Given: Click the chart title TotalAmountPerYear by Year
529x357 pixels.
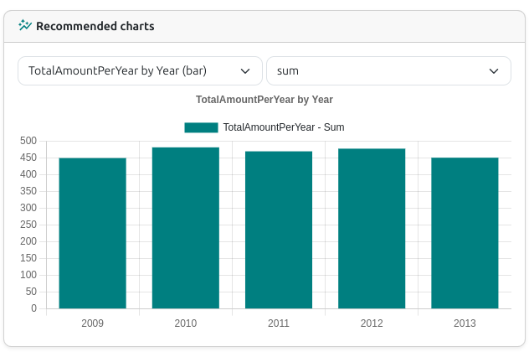Looking at the screenshot, I should pyautogui.click(x=264, y=100).
